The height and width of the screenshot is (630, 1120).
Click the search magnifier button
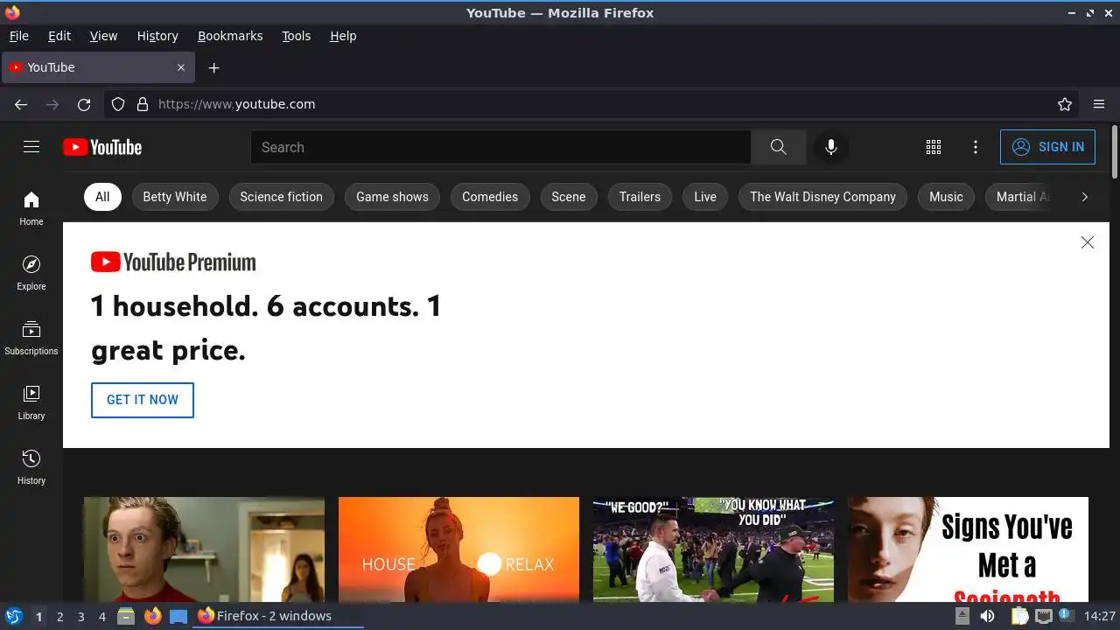(778, 147)
